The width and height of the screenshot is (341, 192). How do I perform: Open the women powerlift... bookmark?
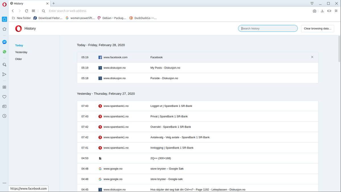(x=80, y=18)
